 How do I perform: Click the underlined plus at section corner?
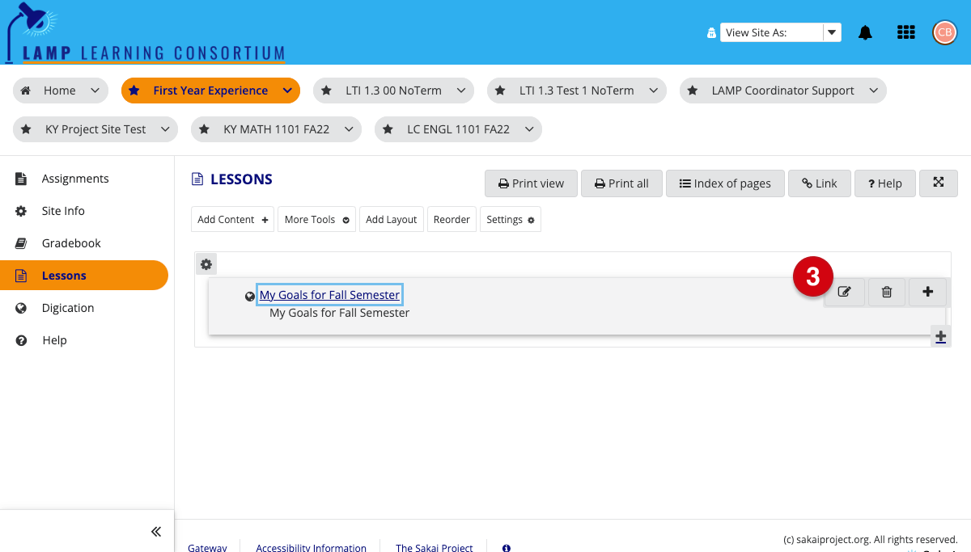940,337
